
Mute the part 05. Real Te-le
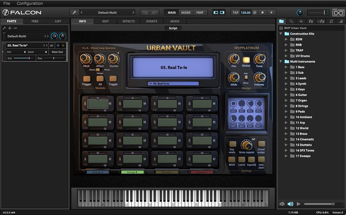(58, 46)
